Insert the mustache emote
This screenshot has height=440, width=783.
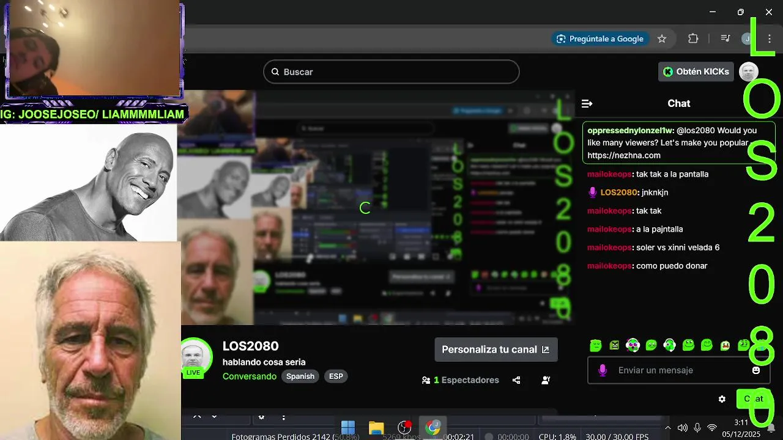(x=725, y=346)
